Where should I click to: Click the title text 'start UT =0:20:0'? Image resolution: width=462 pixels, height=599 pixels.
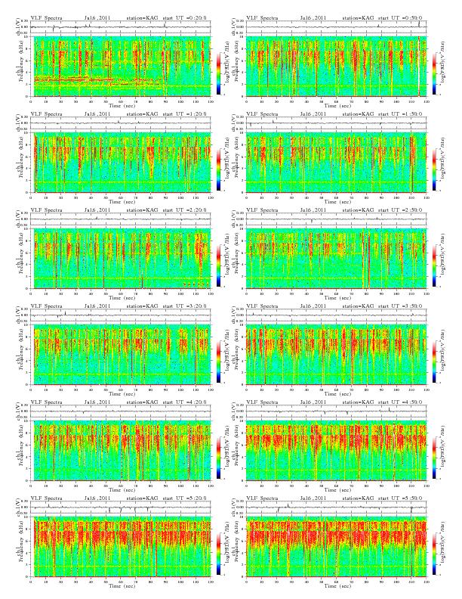tap(185, 17)
